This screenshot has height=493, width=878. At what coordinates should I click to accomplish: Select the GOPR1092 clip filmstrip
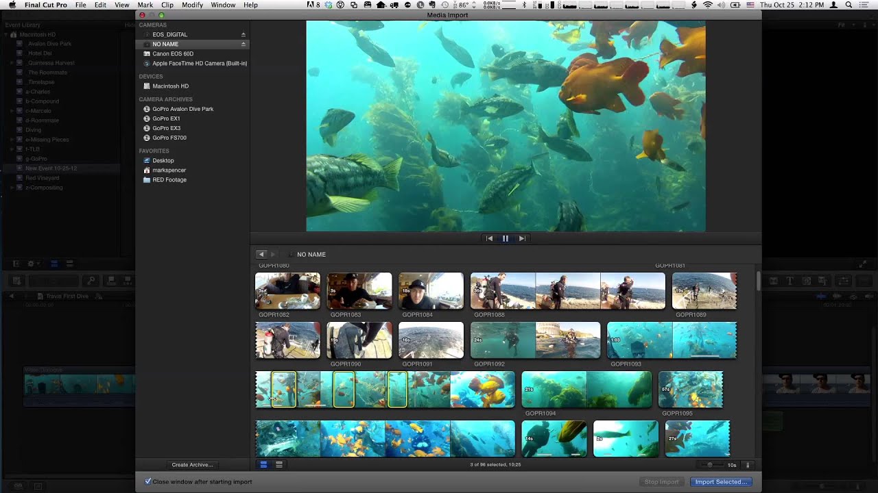[535, 340]
